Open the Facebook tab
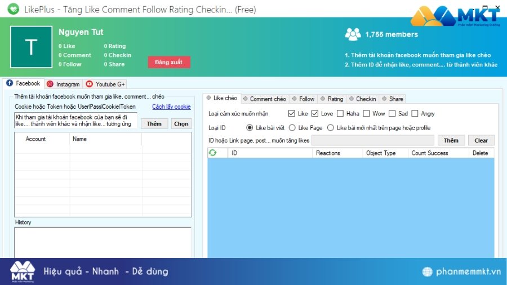 coord(23,83)
